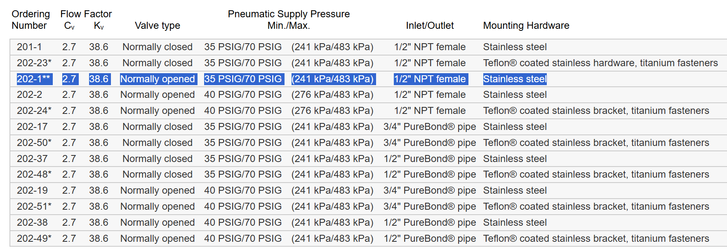This screenshot has width=727, height=250.
Task: Click ordering number 202-38
Action: 32,222
